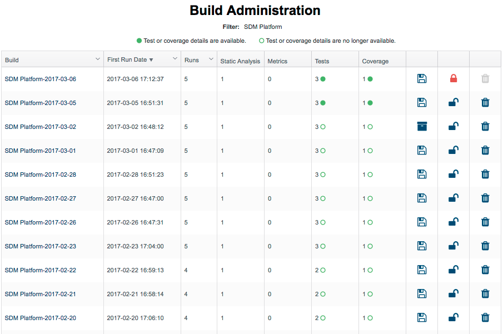Delete build SDM Platform-2017-02-20 via trash icon
Image resolution: width=503 pixels, height=334 pixels.
[485, 318]
